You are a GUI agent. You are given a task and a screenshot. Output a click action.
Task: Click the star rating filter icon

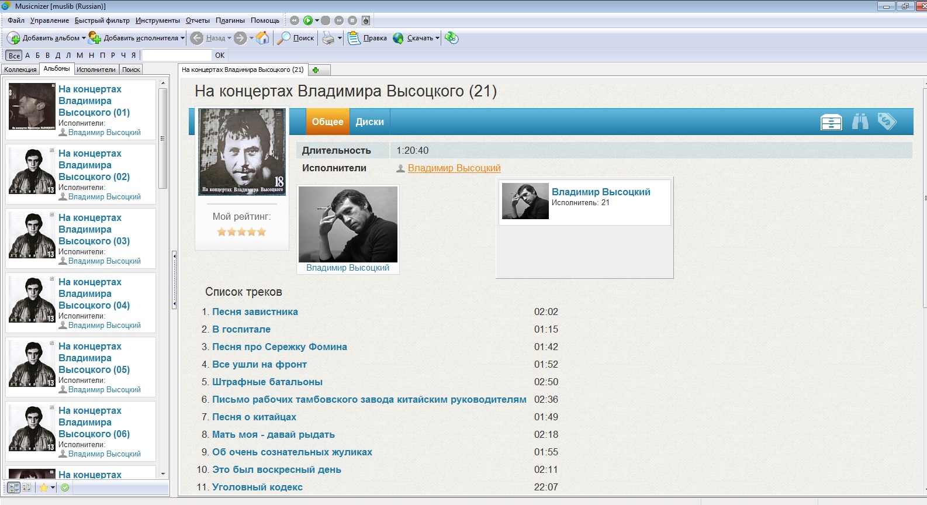[x=44, y=487]
